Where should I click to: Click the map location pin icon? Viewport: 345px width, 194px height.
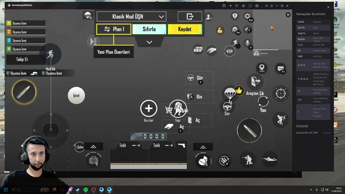click(262, 68)
